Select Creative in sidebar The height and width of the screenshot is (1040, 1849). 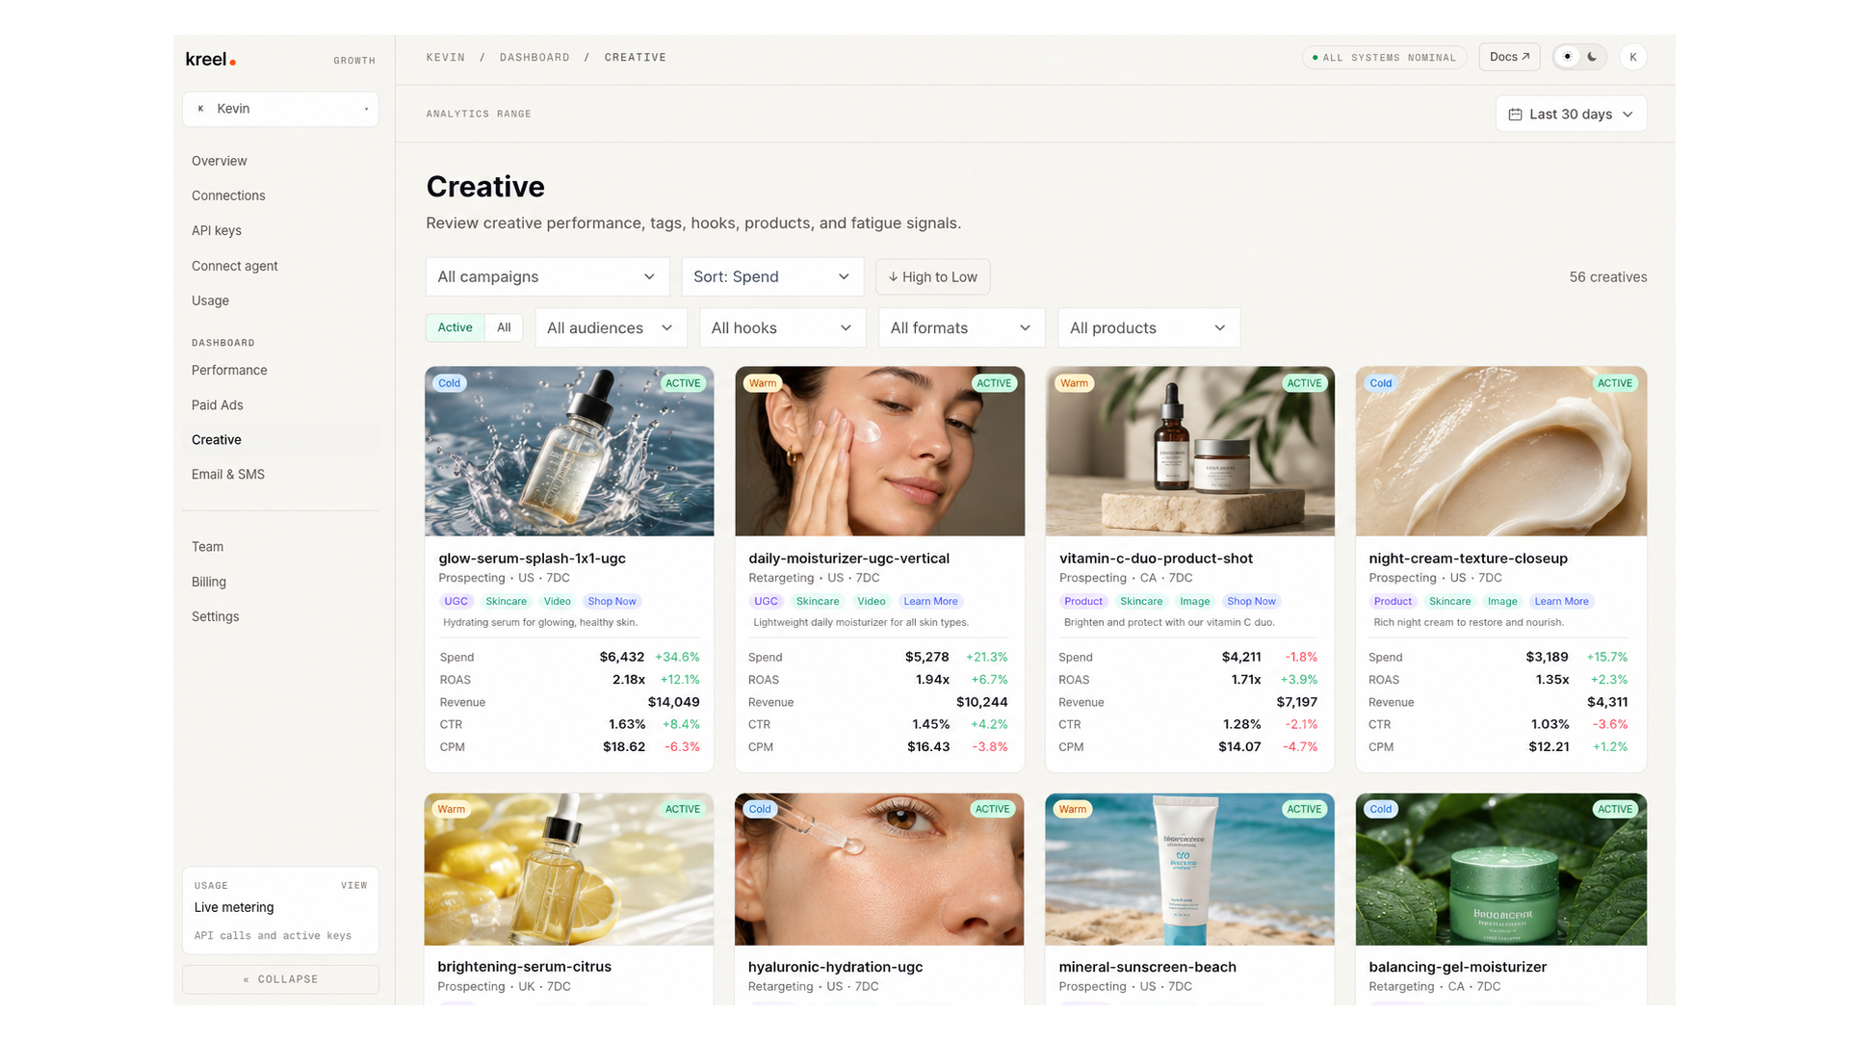coord(280,439)
